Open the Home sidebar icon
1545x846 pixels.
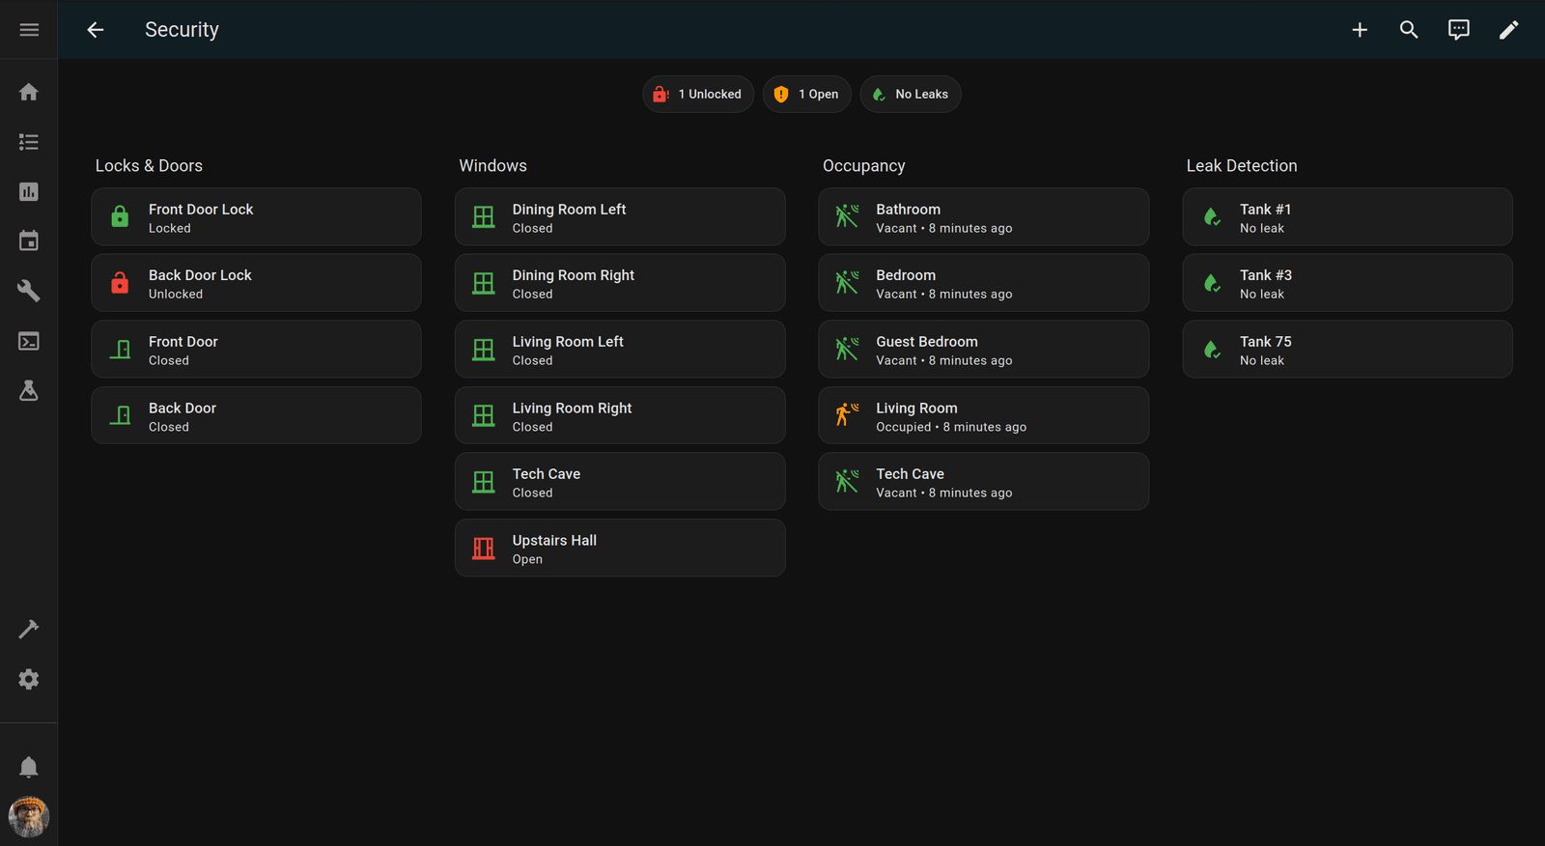tap(29, 92)
